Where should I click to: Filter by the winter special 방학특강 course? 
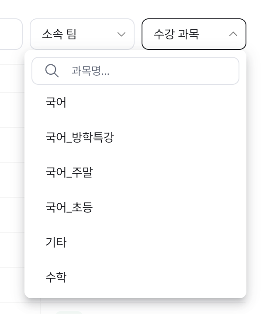(135, 137)
